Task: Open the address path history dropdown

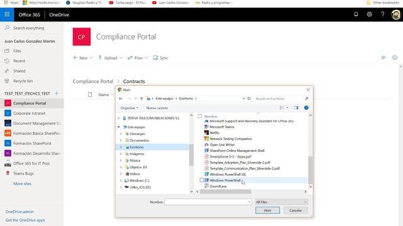Action: pyautogui.click(x=244, y=99)
